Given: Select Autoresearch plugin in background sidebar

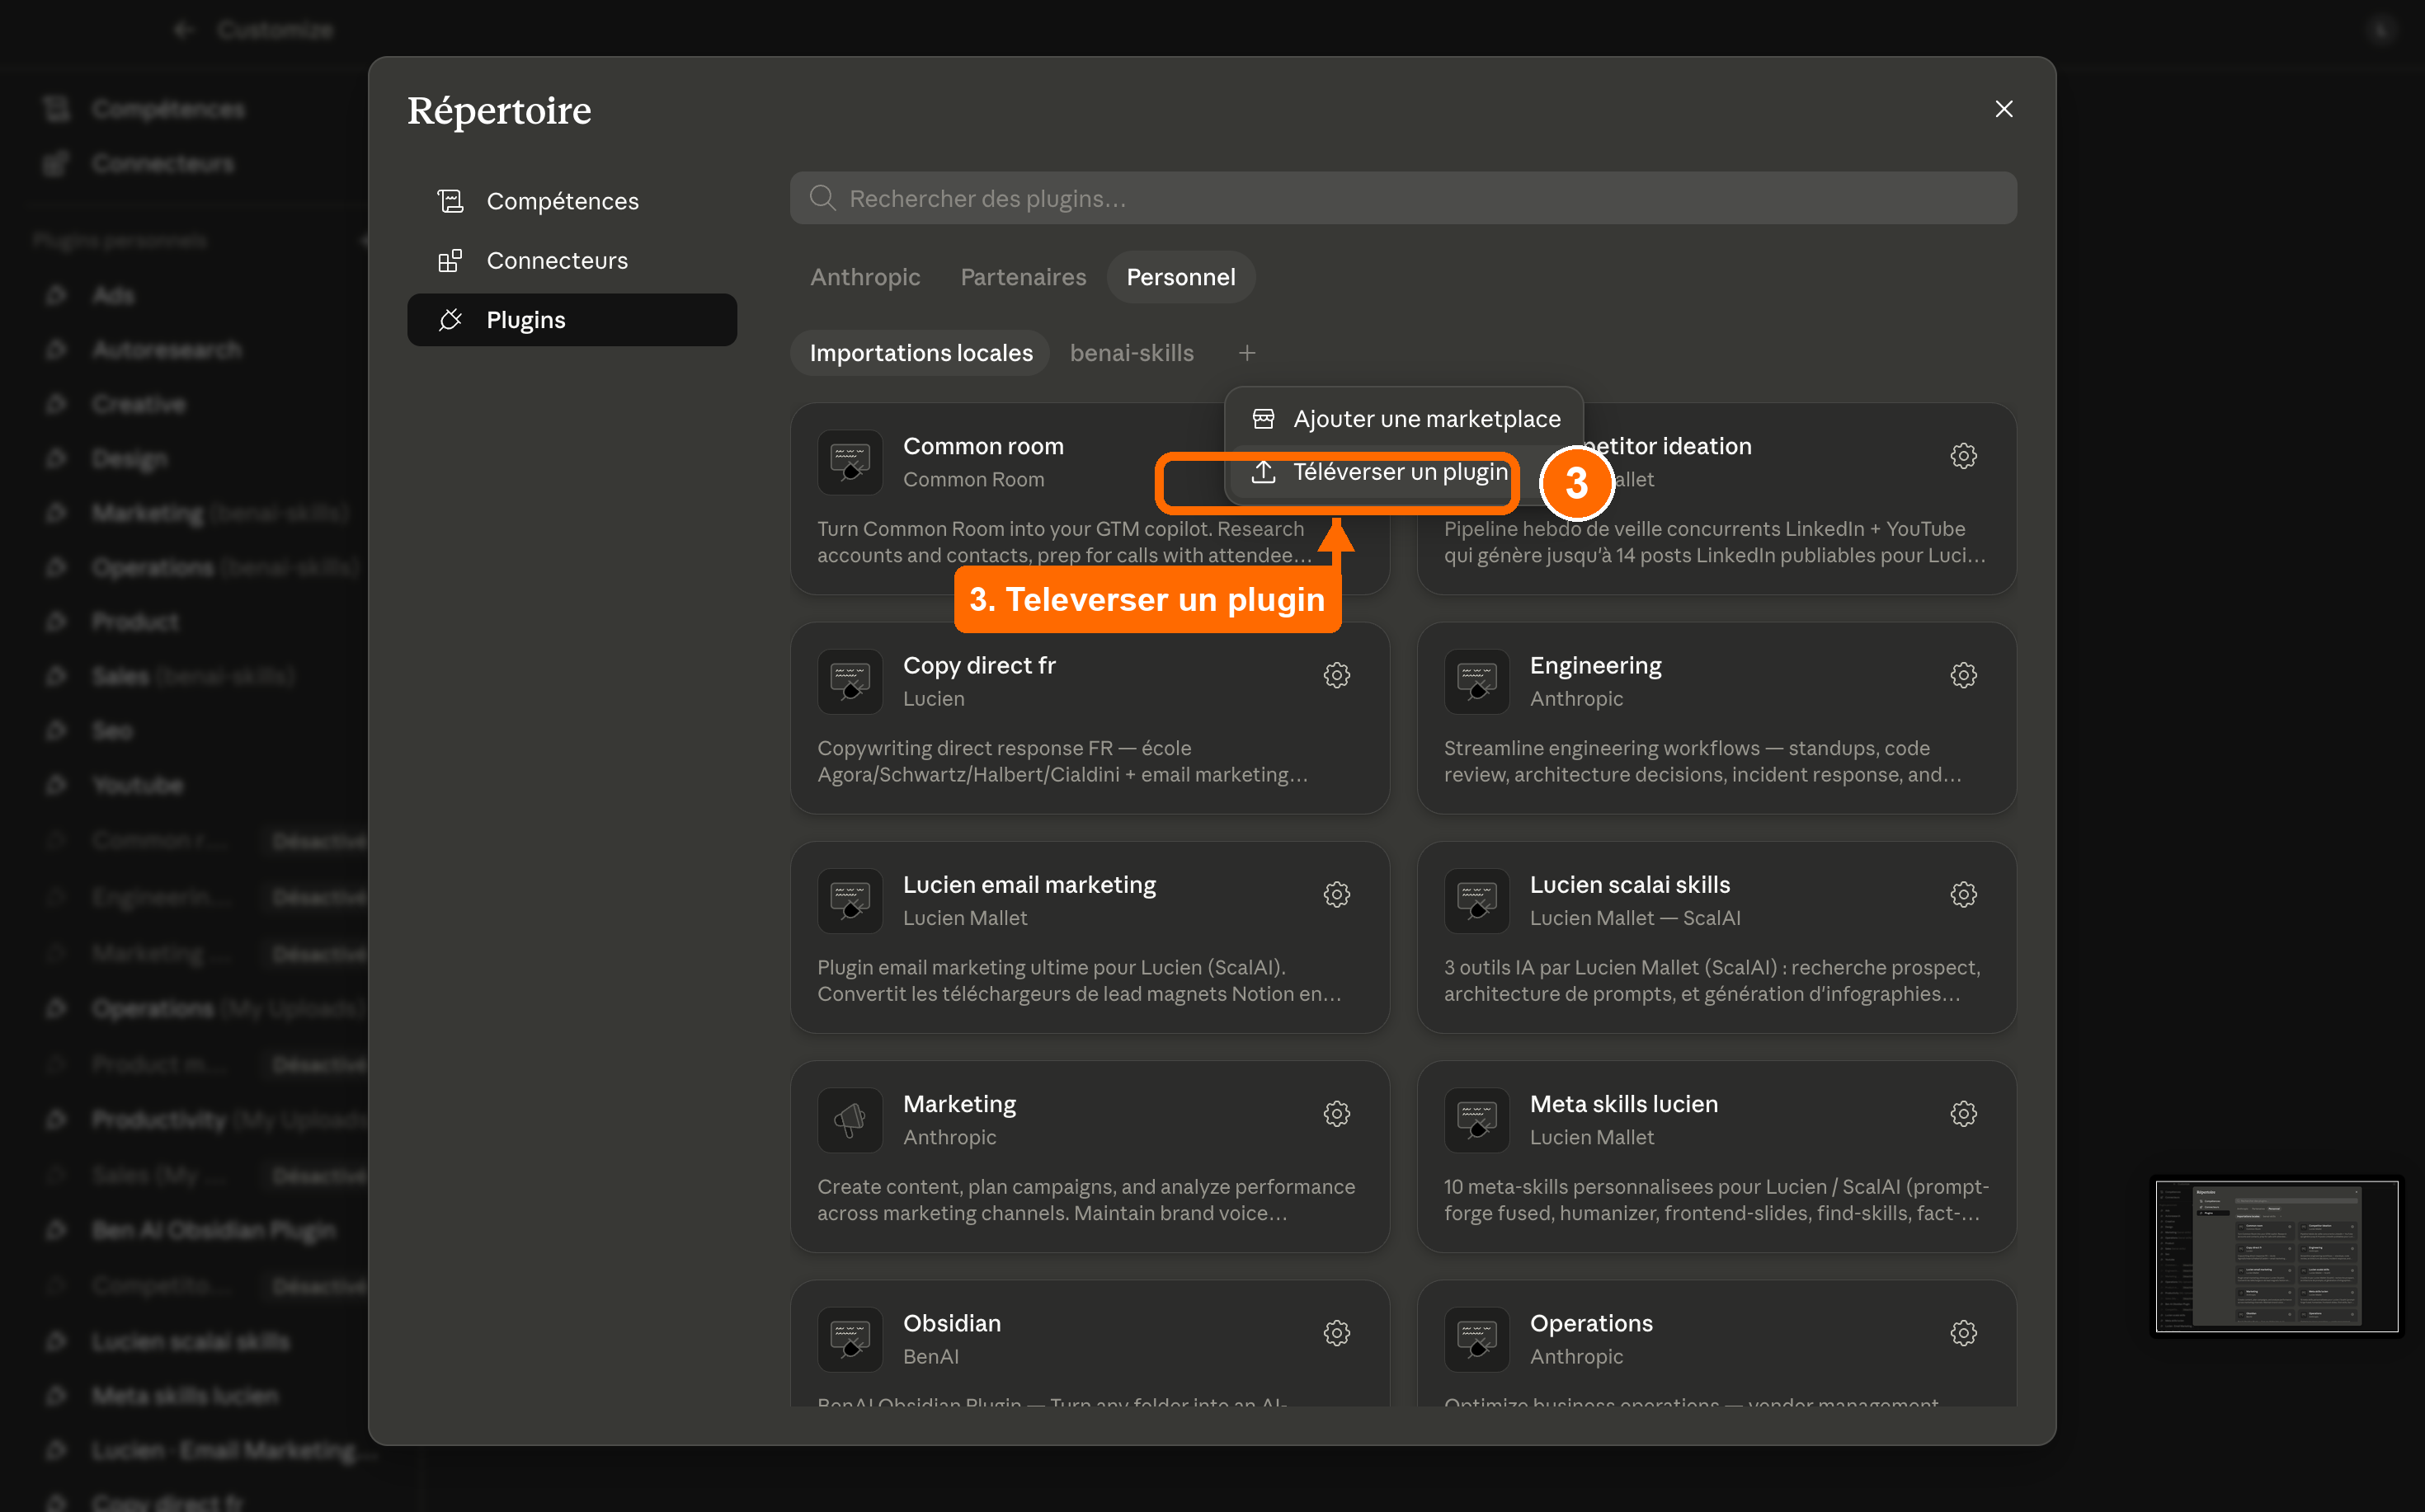Looking at the screenshot, I should (166, 350).
